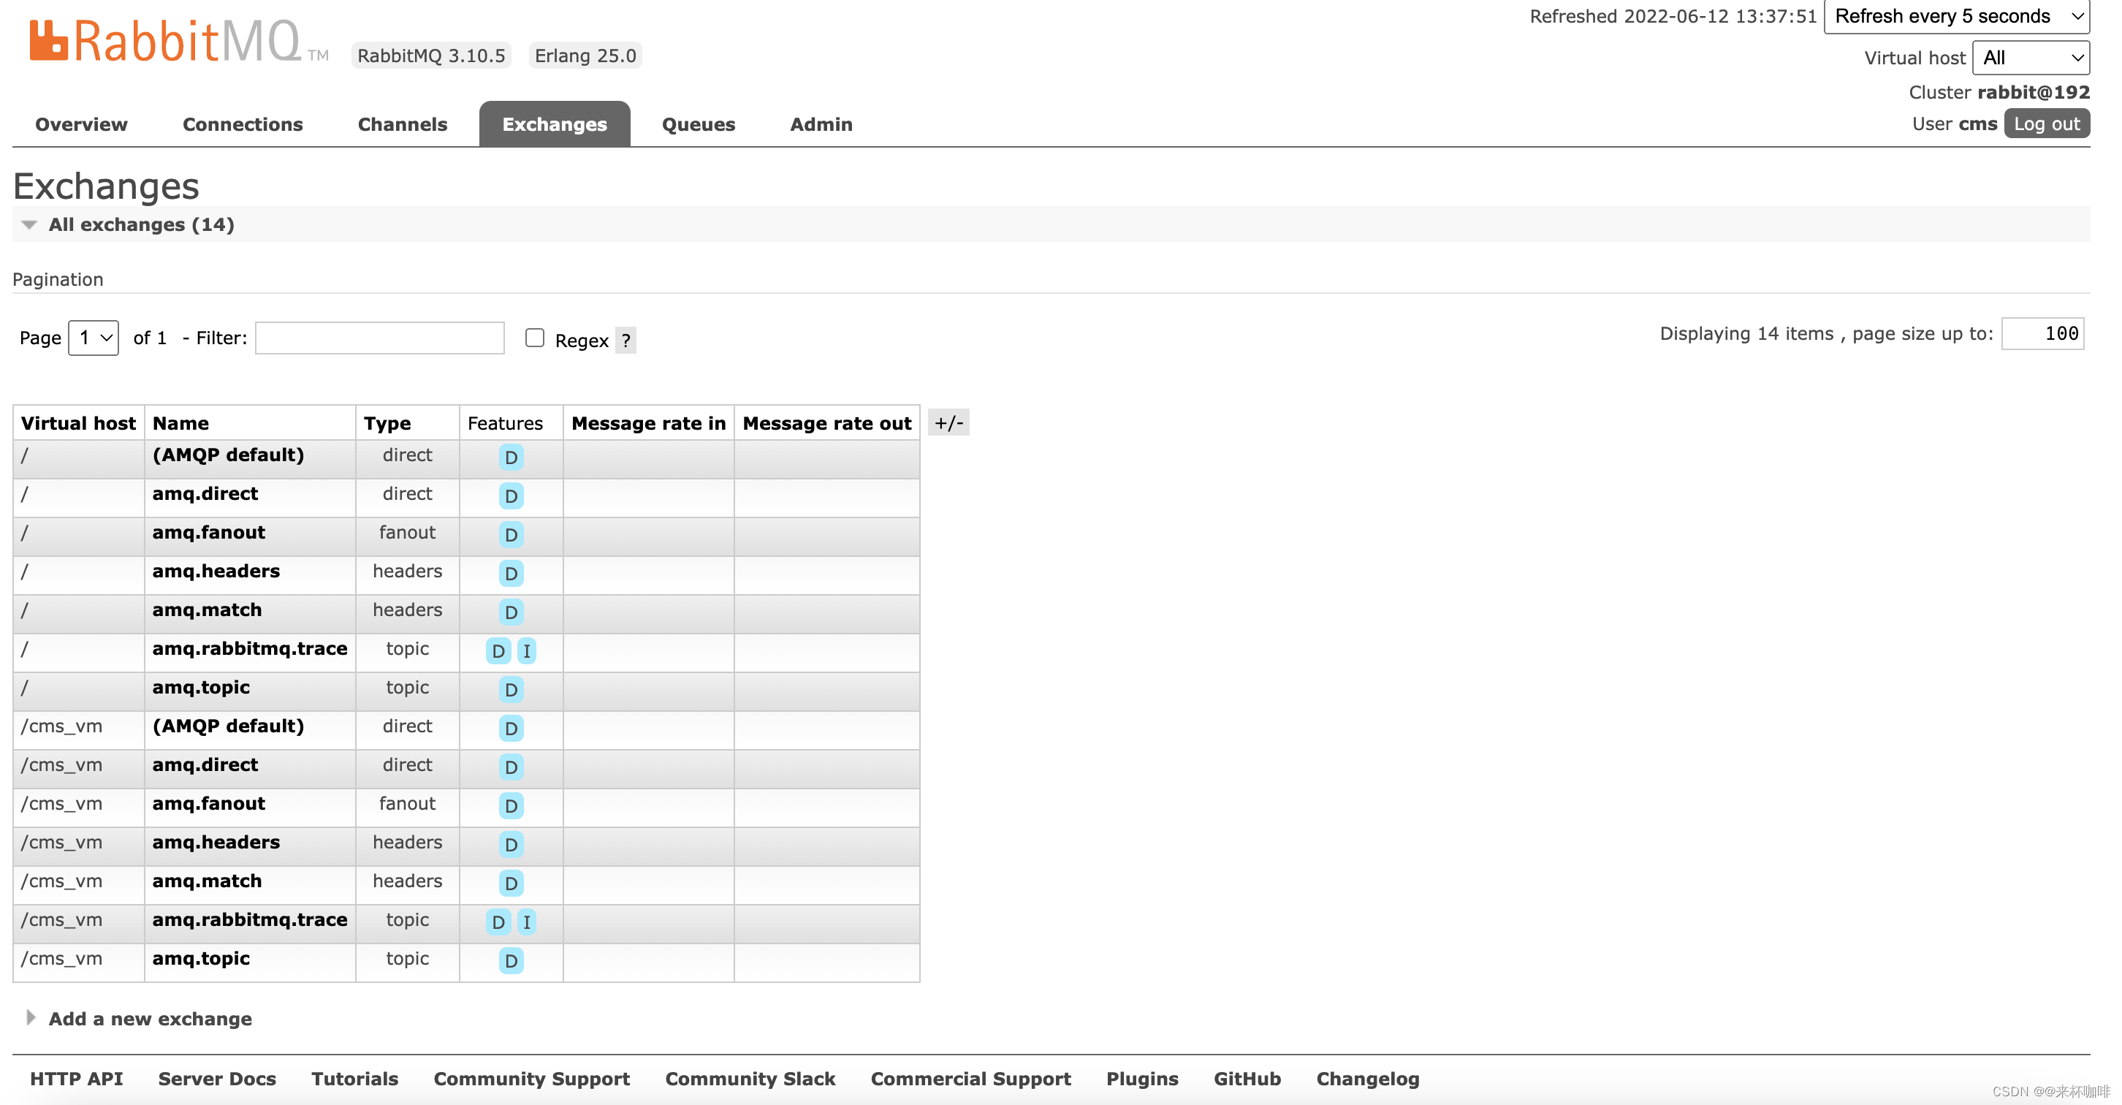
Task: Click the Filter text field
Action: tap(379, 338)
